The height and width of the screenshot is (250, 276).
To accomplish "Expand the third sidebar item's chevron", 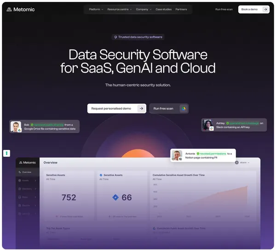I will (x=35, y=189).
